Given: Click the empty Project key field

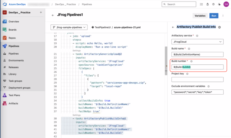Looking at the screenshot, I should [198, 80].
